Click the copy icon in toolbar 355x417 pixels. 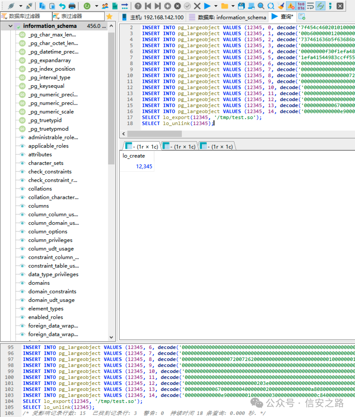click(42, 6)
